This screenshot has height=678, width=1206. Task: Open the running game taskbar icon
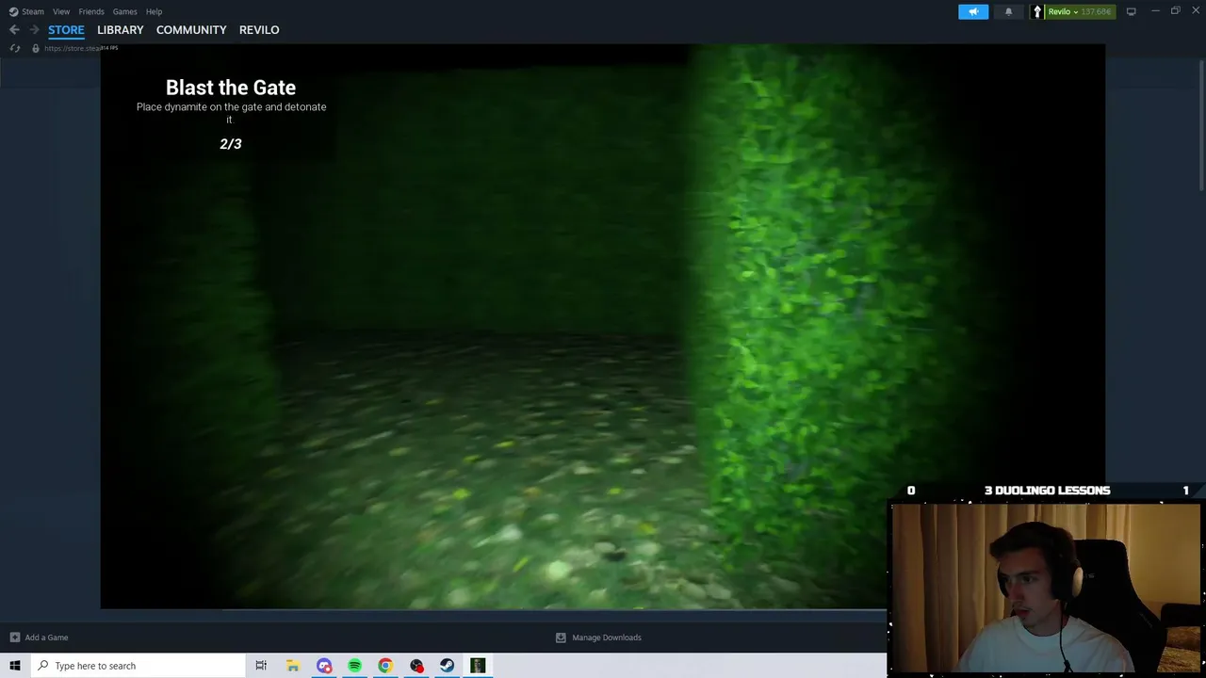478,666
